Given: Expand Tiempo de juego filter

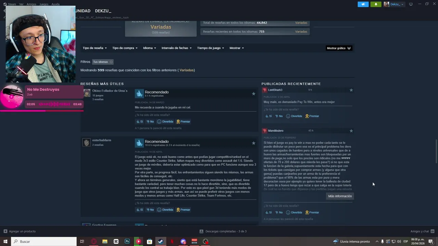Looking at the screenshot, I should coord(210,48).
